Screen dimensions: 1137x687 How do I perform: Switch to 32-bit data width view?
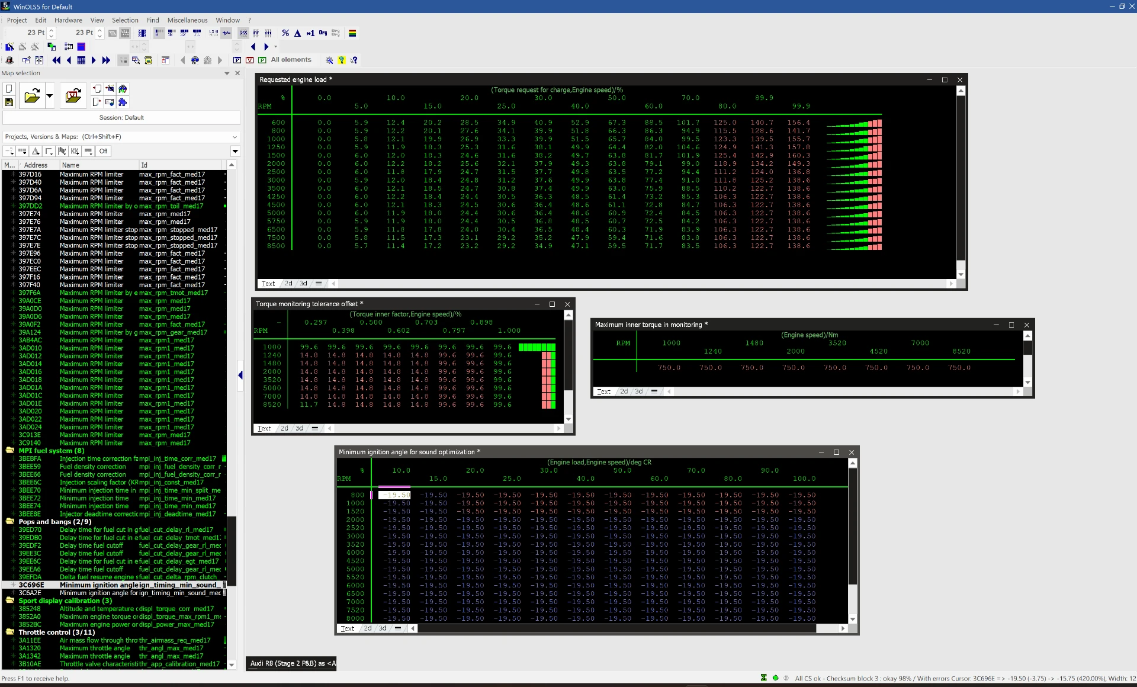click(x=184, y=33)
